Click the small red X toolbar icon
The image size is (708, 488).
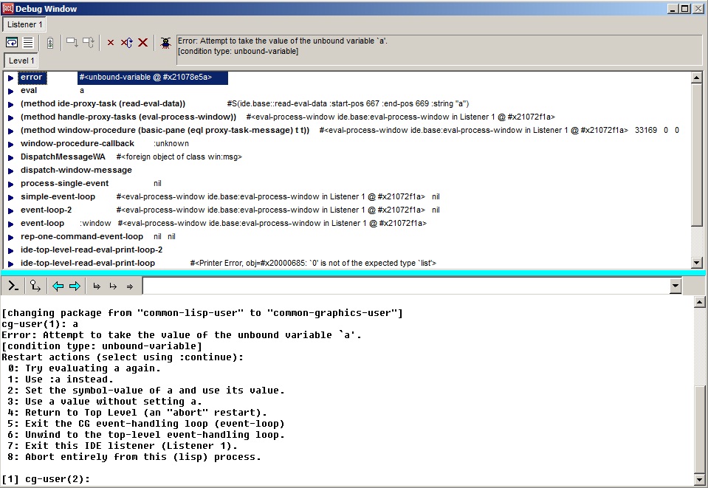pos(111,43)
